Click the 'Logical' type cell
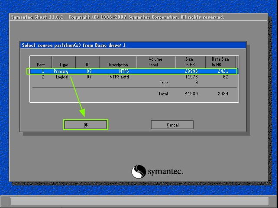 pyautogui.click(x=62, y=77)
